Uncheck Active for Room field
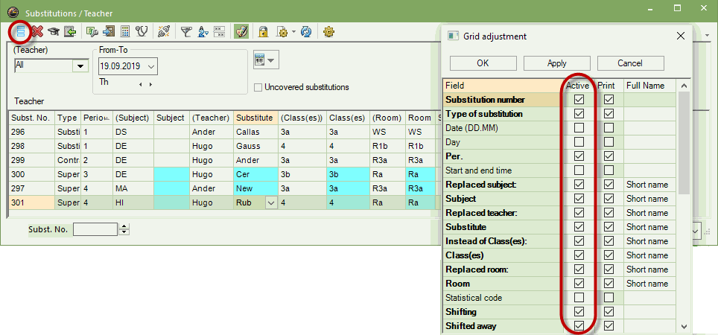The width and height of the screenshot is (718, 335). click(x=579, y=284)
